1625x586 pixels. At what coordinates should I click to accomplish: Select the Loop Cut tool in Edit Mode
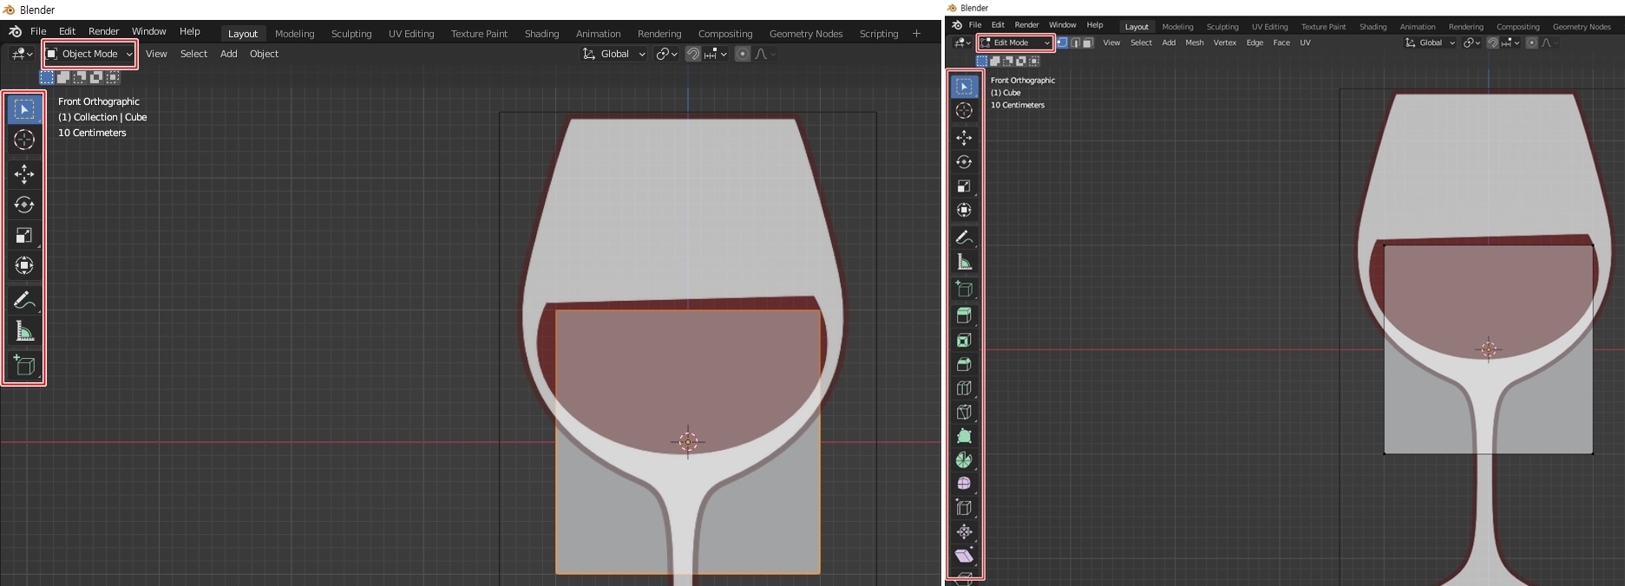pos(964,388)
